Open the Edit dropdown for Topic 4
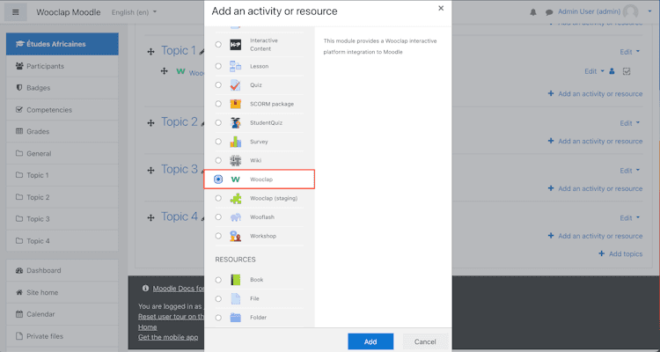This screenshot has width=660, height=352. coord(630,217)
